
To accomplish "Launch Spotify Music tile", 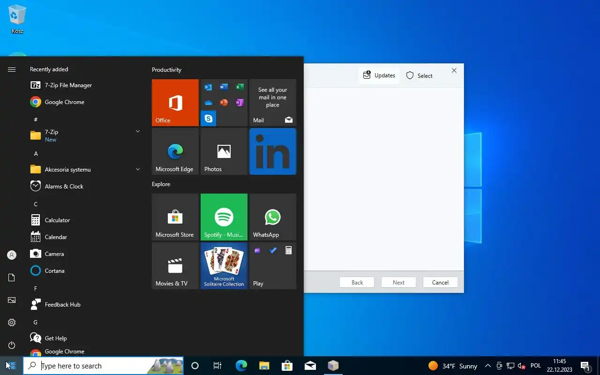I will (224, 217).
